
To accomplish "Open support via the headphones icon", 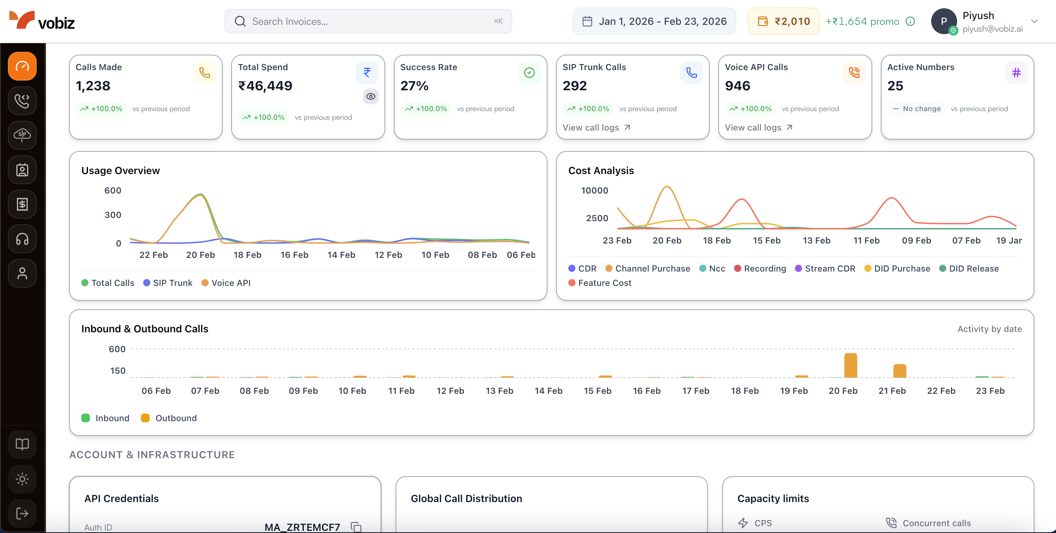I will tap(22, 239).
